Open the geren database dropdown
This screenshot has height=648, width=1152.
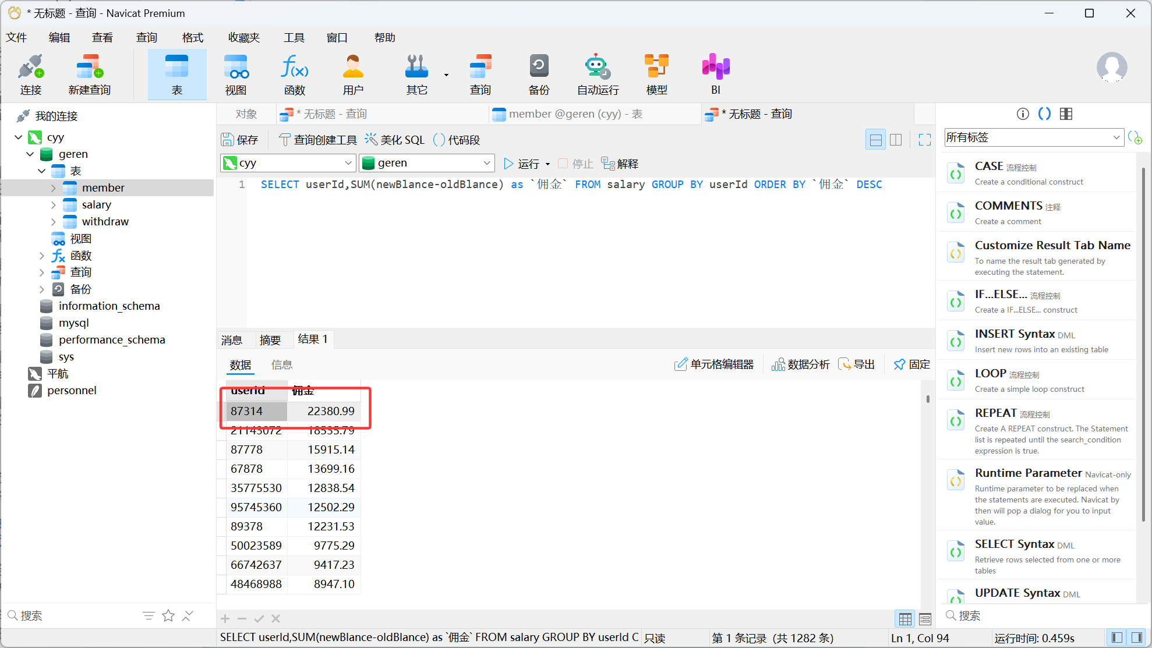pyautogui.click(x=486, y=163)
